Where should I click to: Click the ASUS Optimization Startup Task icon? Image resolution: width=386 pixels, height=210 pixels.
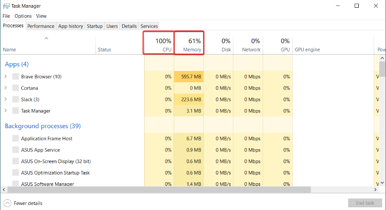[x=16, y=173]
